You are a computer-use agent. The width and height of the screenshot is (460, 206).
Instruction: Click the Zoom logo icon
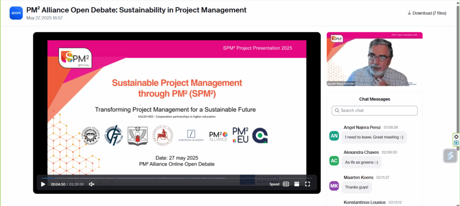click(16, 13)
